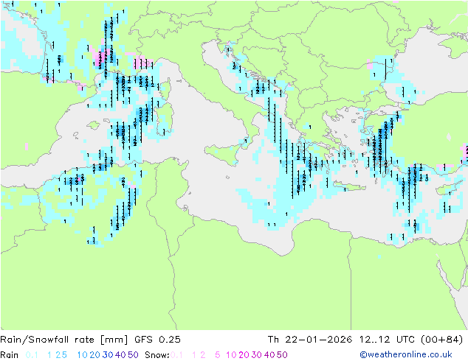Select the snow 50 legend value
Image resolution: width=468 pixels, height=361 pixels.
[x=282, y=355]
